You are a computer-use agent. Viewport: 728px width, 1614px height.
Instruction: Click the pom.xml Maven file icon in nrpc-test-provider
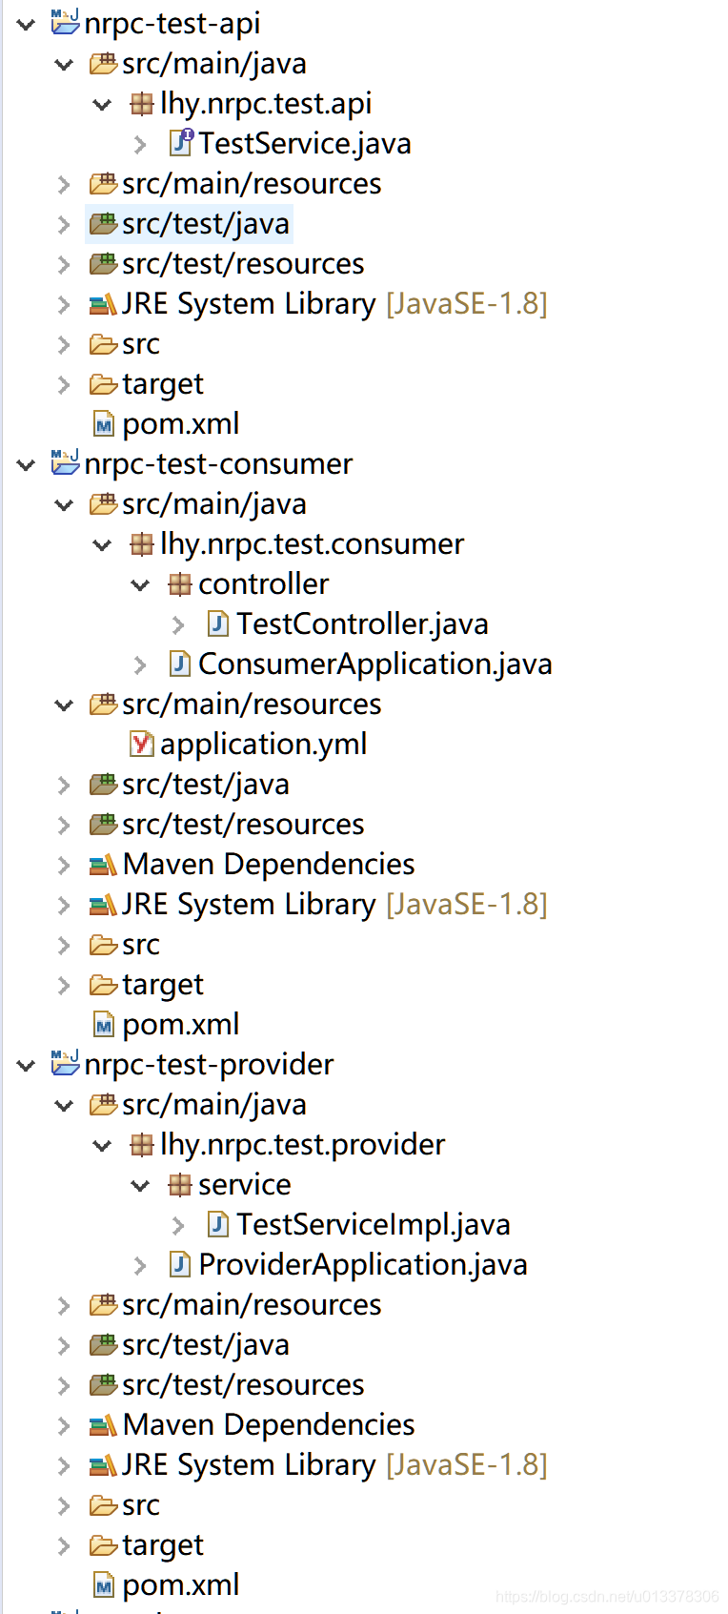[x=104, y=1585]
